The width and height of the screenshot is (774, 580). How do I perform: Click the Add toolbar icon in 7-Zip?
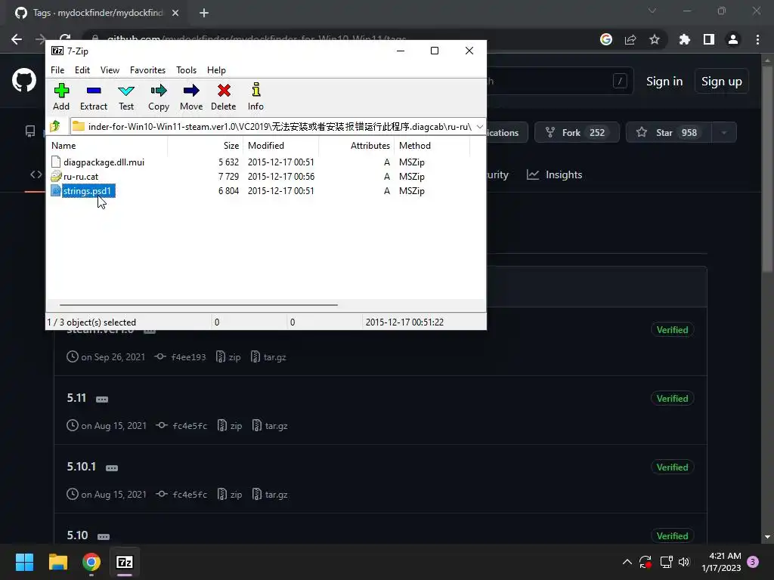61,97
